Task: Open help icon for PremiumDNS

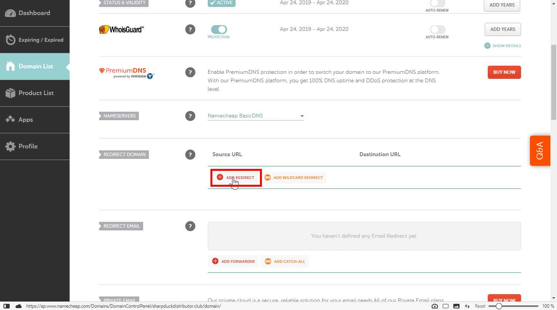Action: [x=190, y=72]
